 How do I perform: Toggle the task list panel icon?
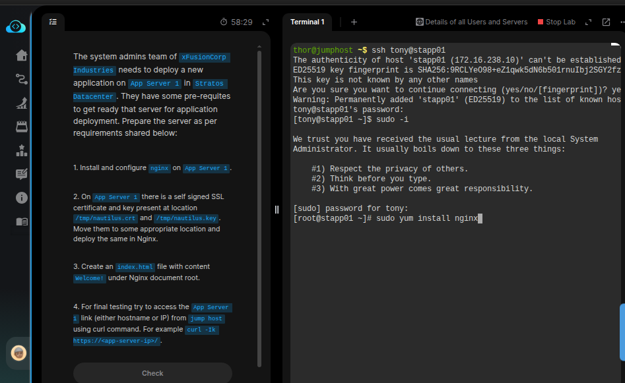53,22
